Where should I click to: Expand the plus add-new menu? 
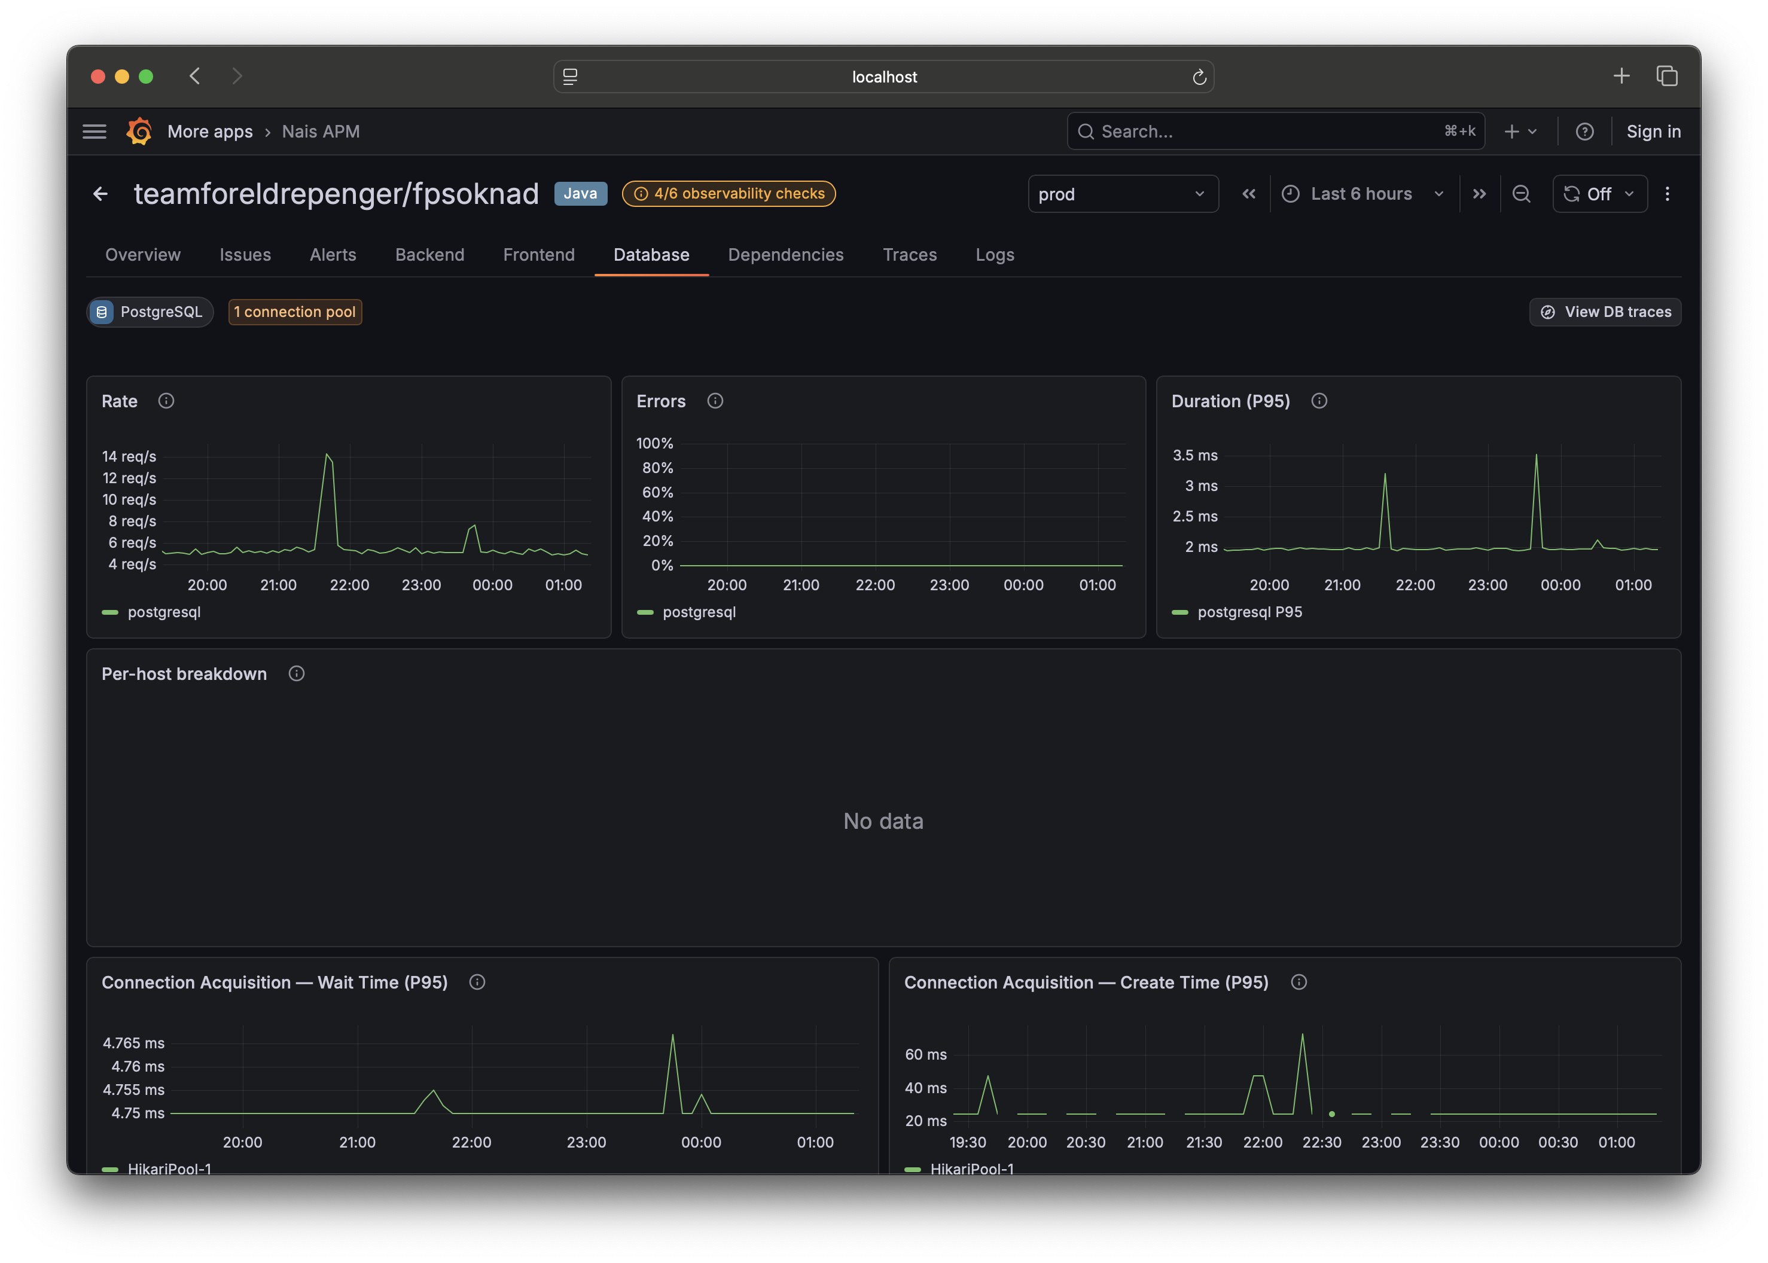pyautogui.click(x=1520, y=132)
